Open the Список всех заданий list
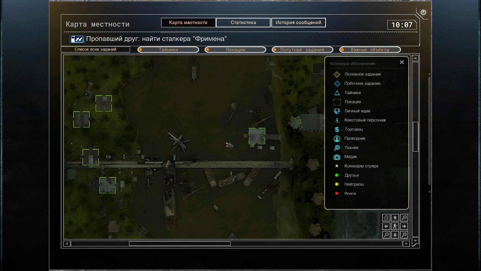 click(95, 49)
